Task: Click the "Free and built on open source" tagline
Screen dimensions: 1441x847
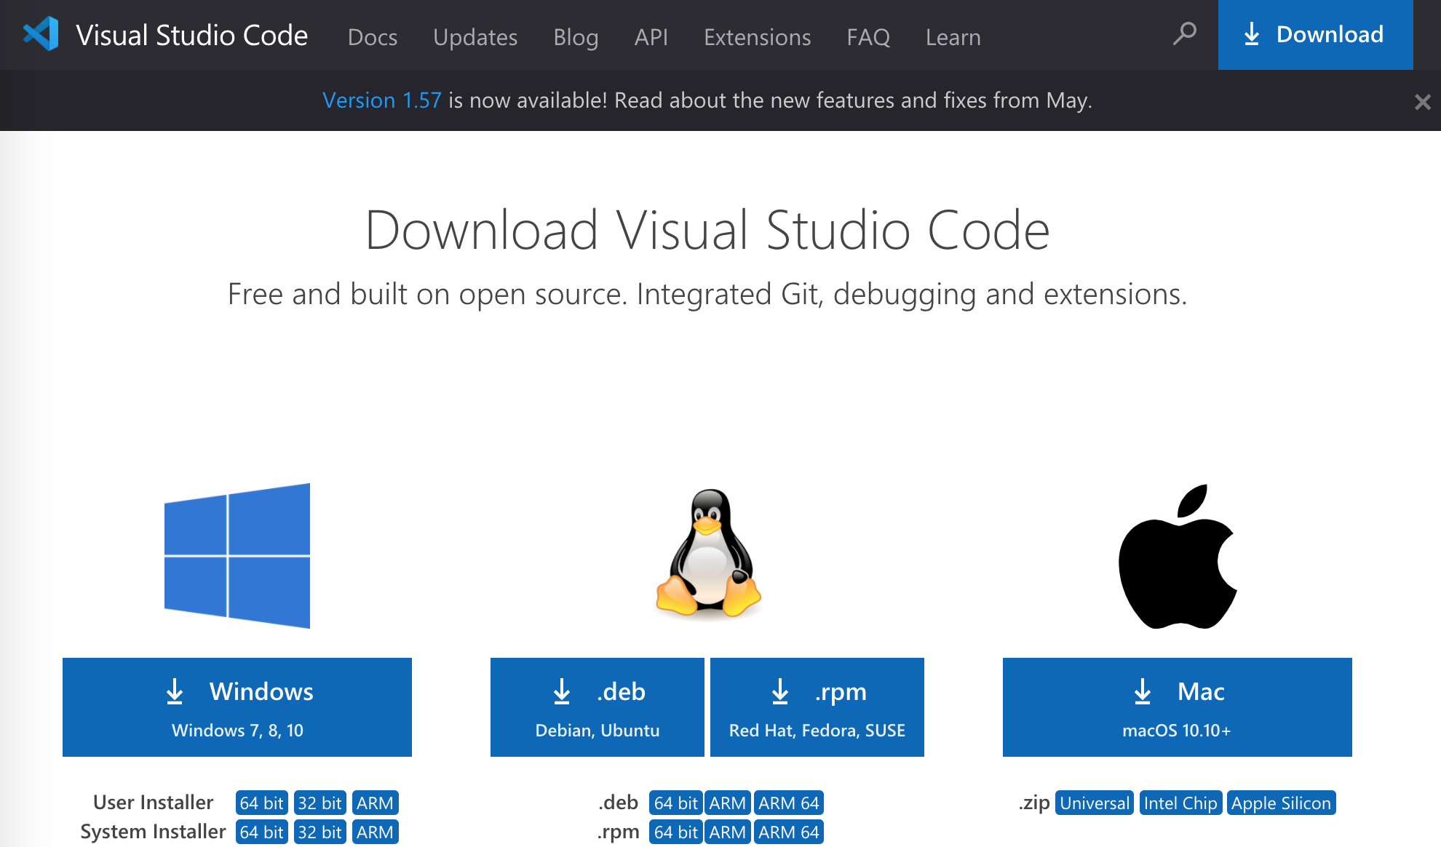Action: [x=707, y=294]
